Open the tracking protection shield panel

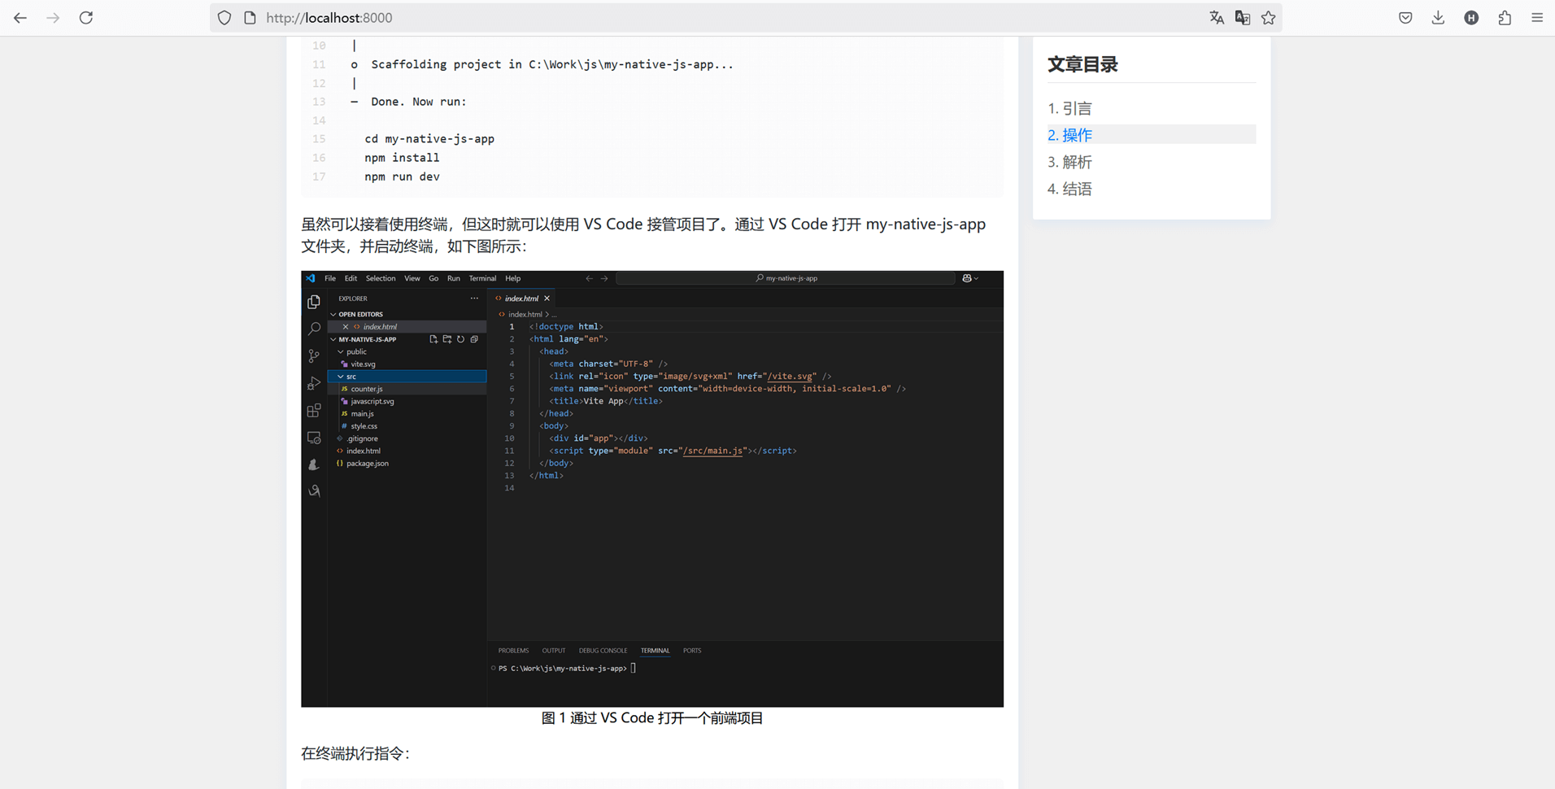click(x=224, y=18)
